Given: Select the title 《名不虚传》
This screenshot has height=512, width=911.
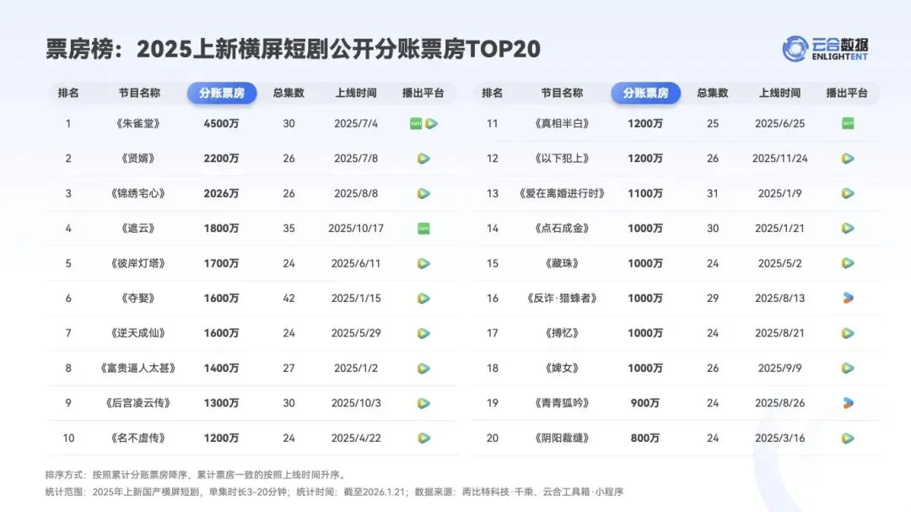Looking at the screenshot, I should click(x=137, y=438).
